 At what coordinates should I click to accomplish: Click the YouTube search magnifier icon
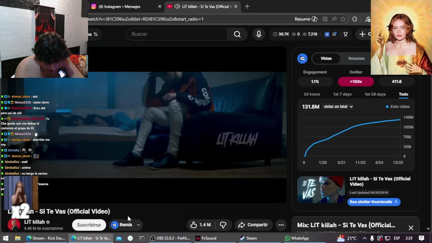(237, 34)
